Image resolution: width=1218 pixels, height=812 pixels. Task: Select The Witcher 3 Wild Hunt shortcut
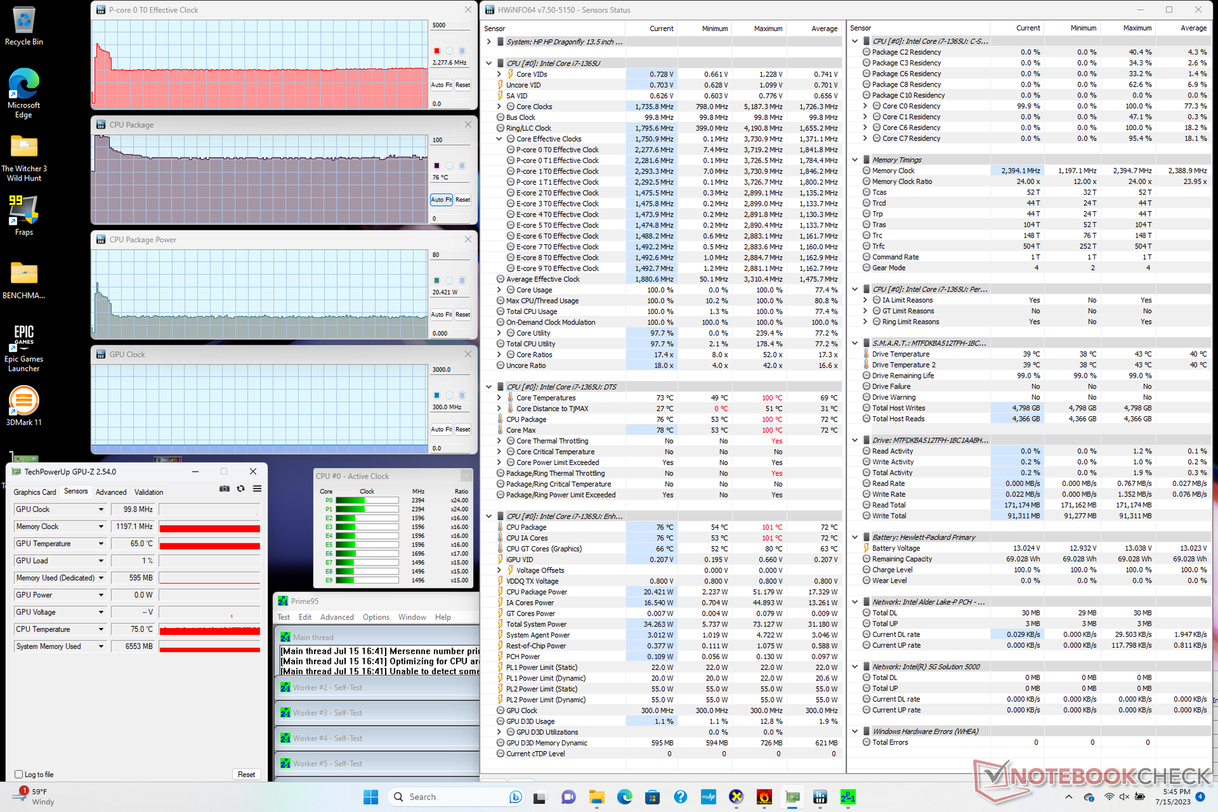click(24, 158)
